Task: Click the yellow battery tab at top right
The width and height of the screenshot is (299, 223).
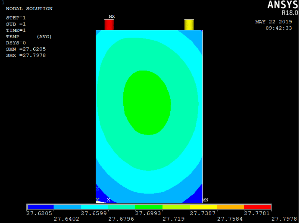Action: click(x=189, y=25)
